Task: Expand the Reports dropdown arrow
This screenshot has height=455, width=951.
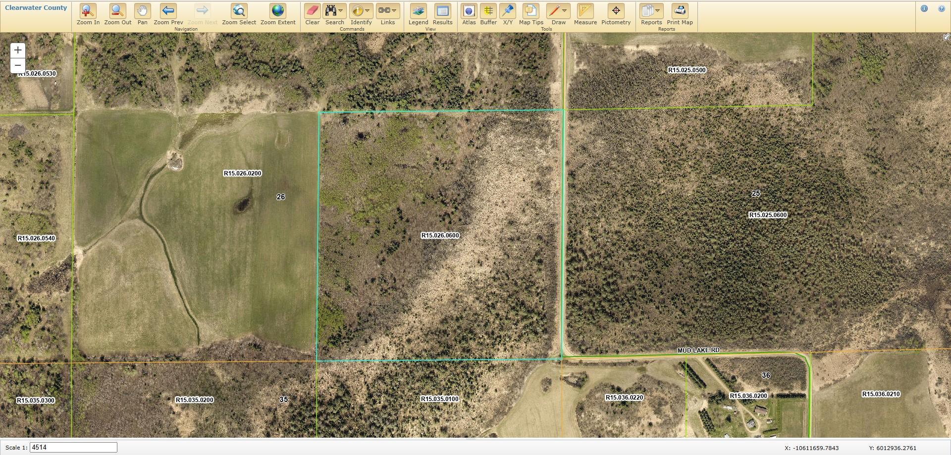Action: (x=658, y=10)
